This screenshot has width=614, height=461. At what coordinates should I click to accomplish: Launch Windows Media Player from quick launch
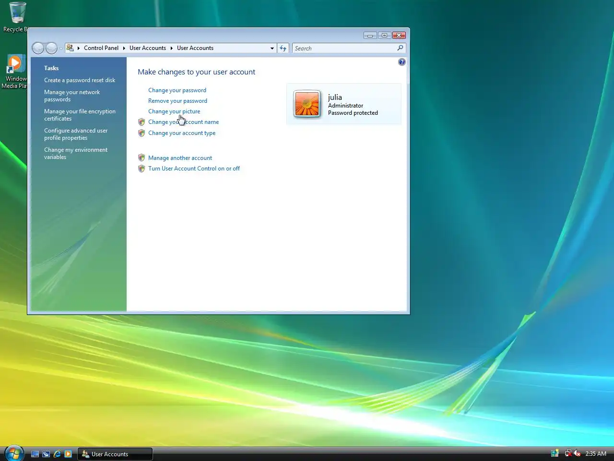pos(68,454)
